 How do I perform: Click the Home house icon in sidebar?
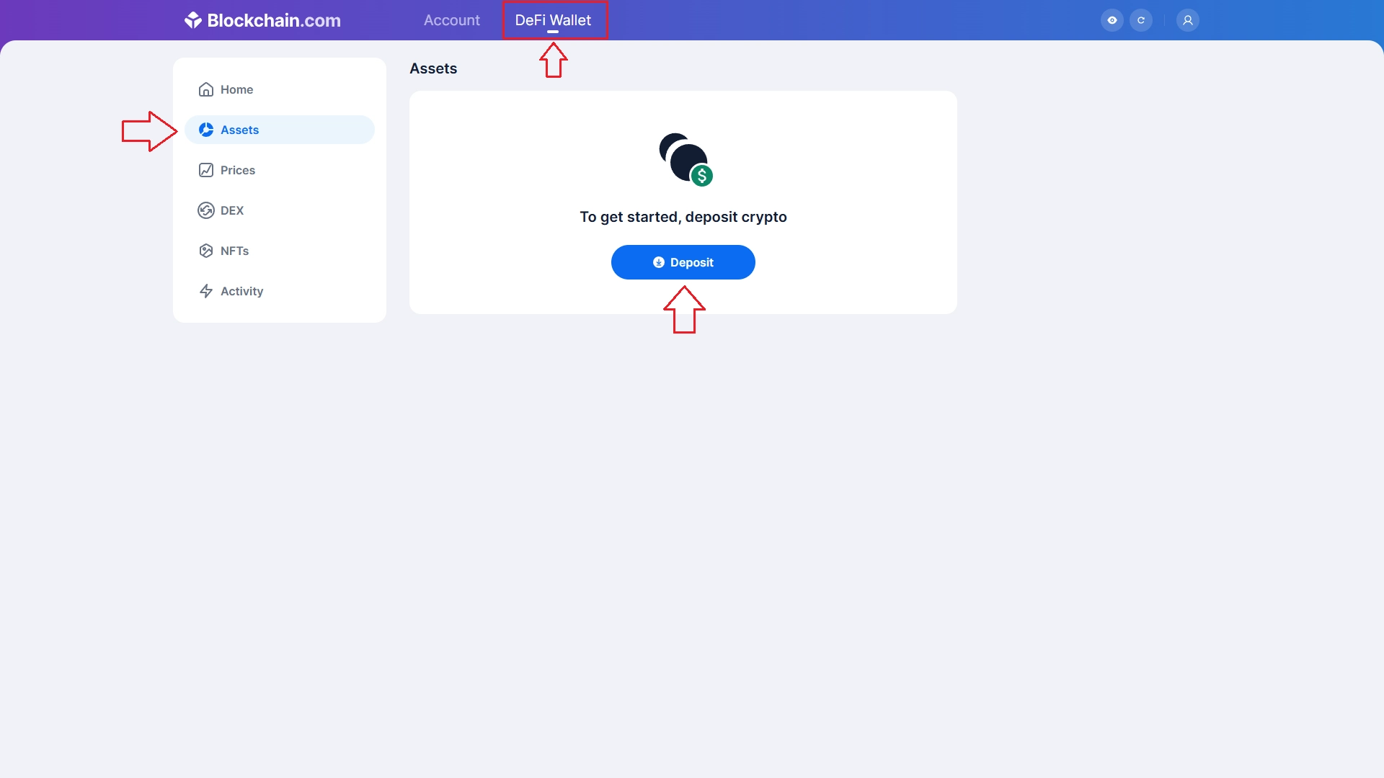[x=206, y=89]
